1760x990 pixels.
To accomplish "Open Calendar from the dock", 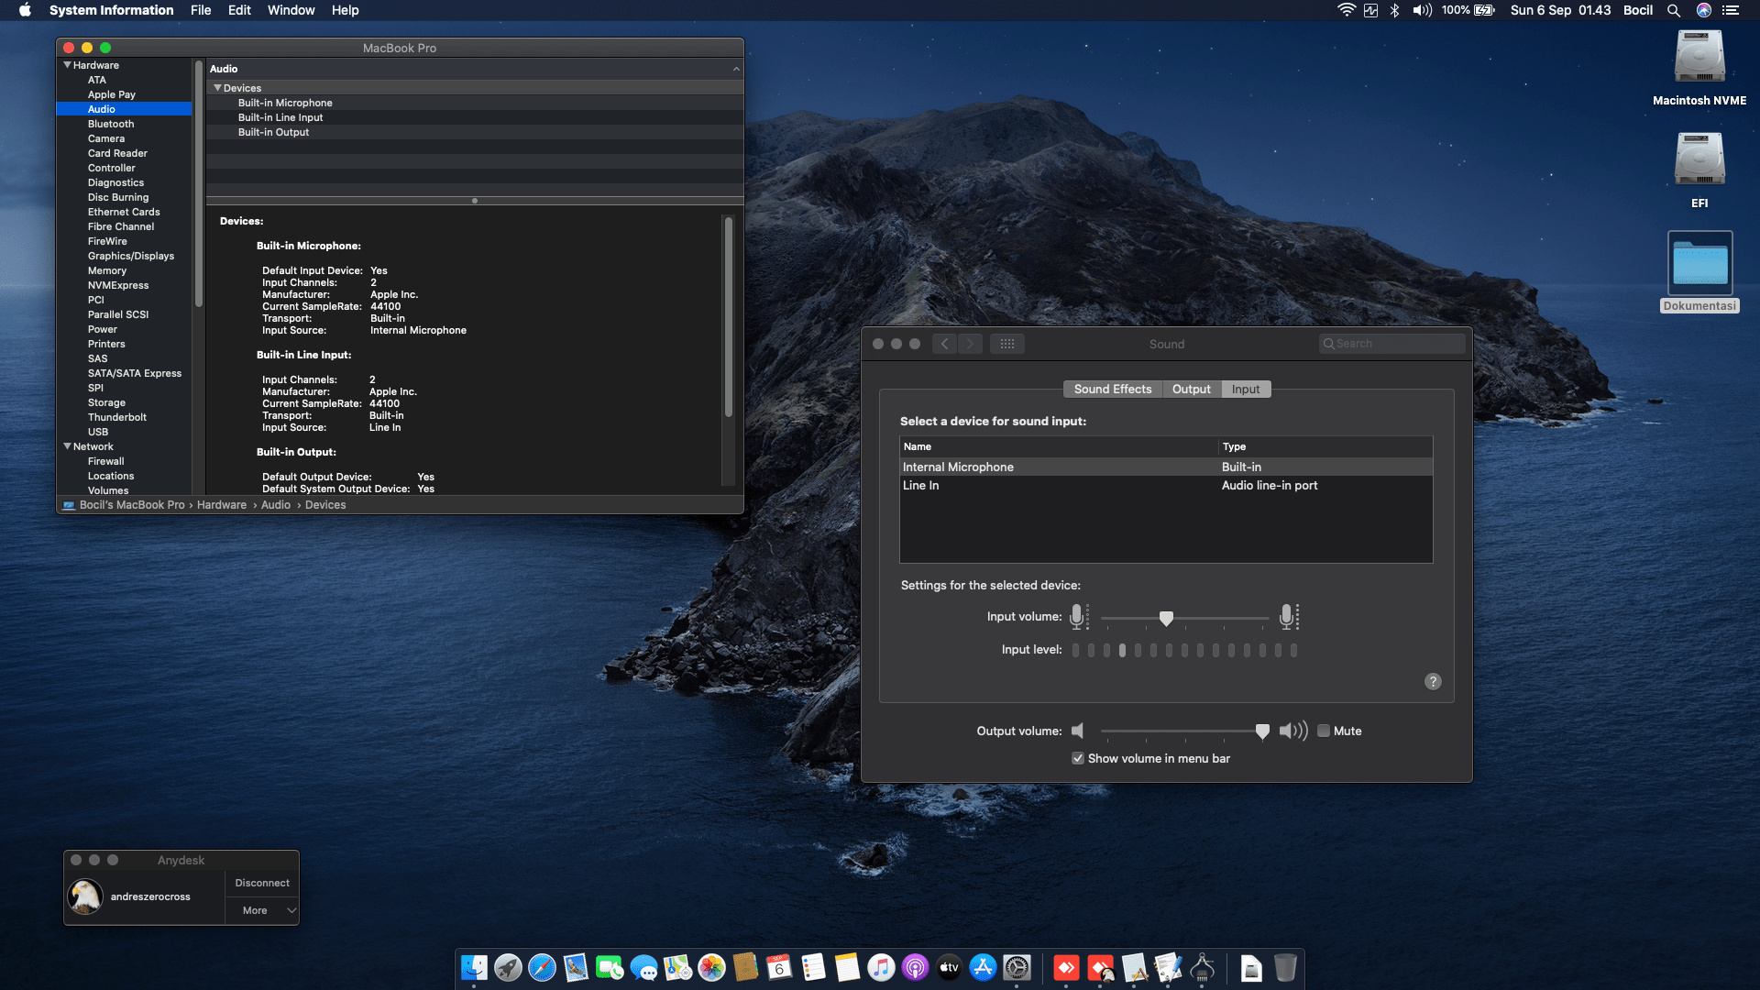I will [x=779, y=968].
